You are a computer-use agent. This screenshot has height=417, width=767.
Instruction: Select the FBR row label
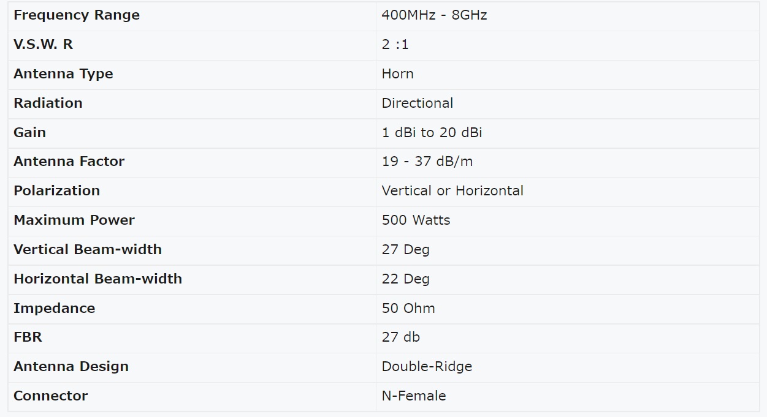pyautogui.click(x=28, y=337)
